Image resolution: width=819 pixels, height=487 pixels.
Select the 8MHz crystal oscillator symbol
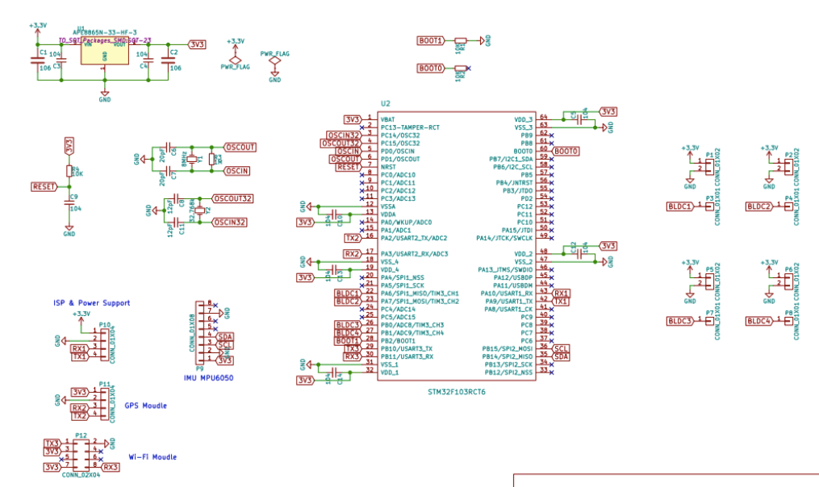tap(192, 160)
